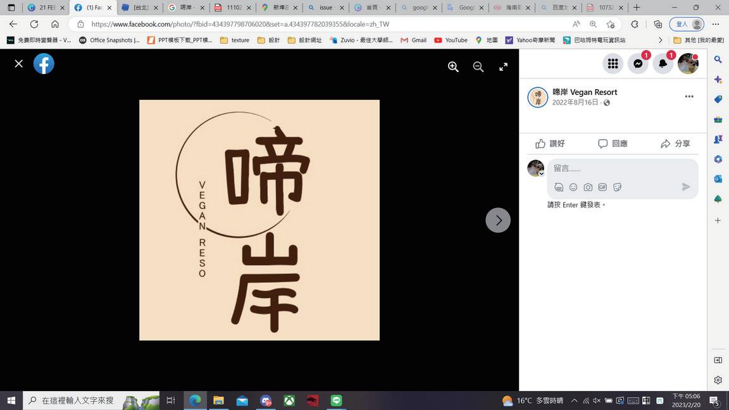Add this page to favorites star
Image resolution: width=729 pixels, height=410 pixels.
pos(611,24)
